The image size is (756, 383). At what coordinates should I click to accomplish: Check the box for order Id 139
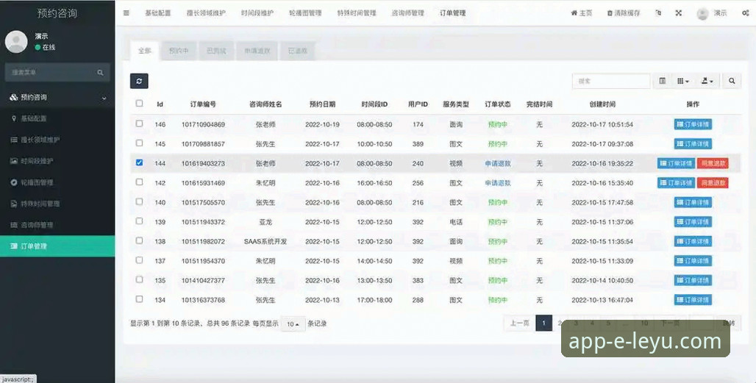click(x=139, y=221)
